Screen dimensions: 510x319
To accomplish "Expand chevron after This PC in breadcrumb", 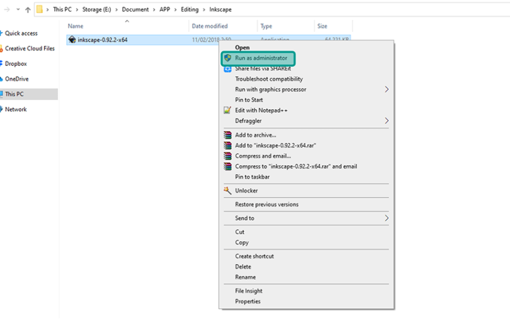I will tap(77, 10).
